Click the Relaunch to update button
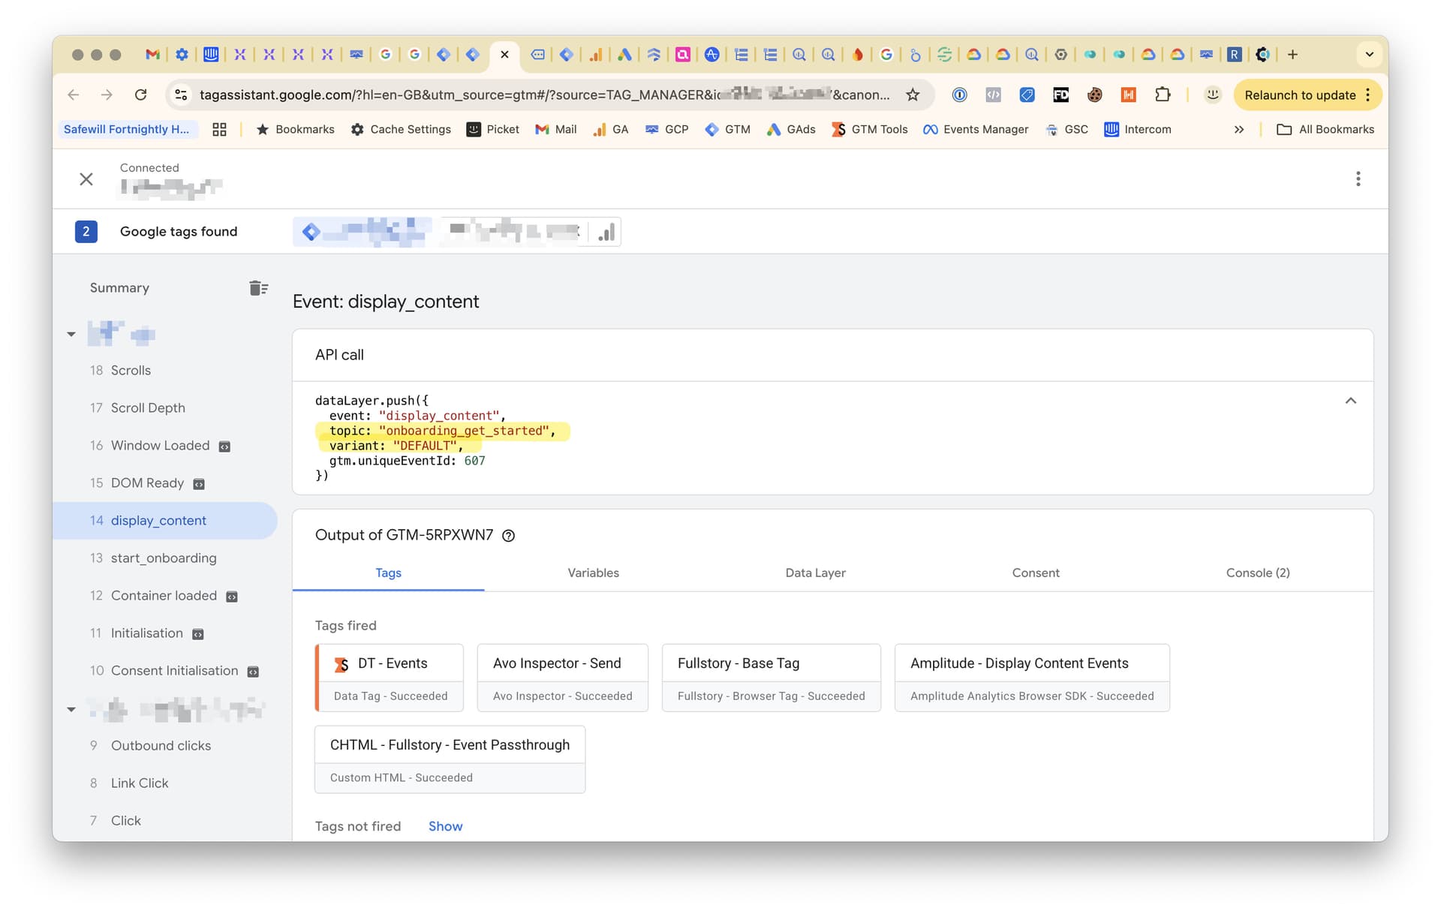Viewport: 1441px width, 911px height. point(1299,95)
